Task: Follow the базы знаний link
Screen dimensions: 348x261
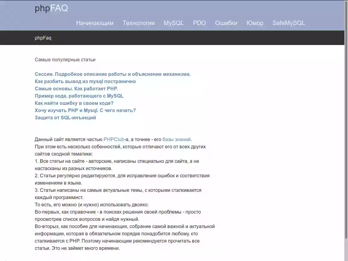Action: click(x=177, y=139)
